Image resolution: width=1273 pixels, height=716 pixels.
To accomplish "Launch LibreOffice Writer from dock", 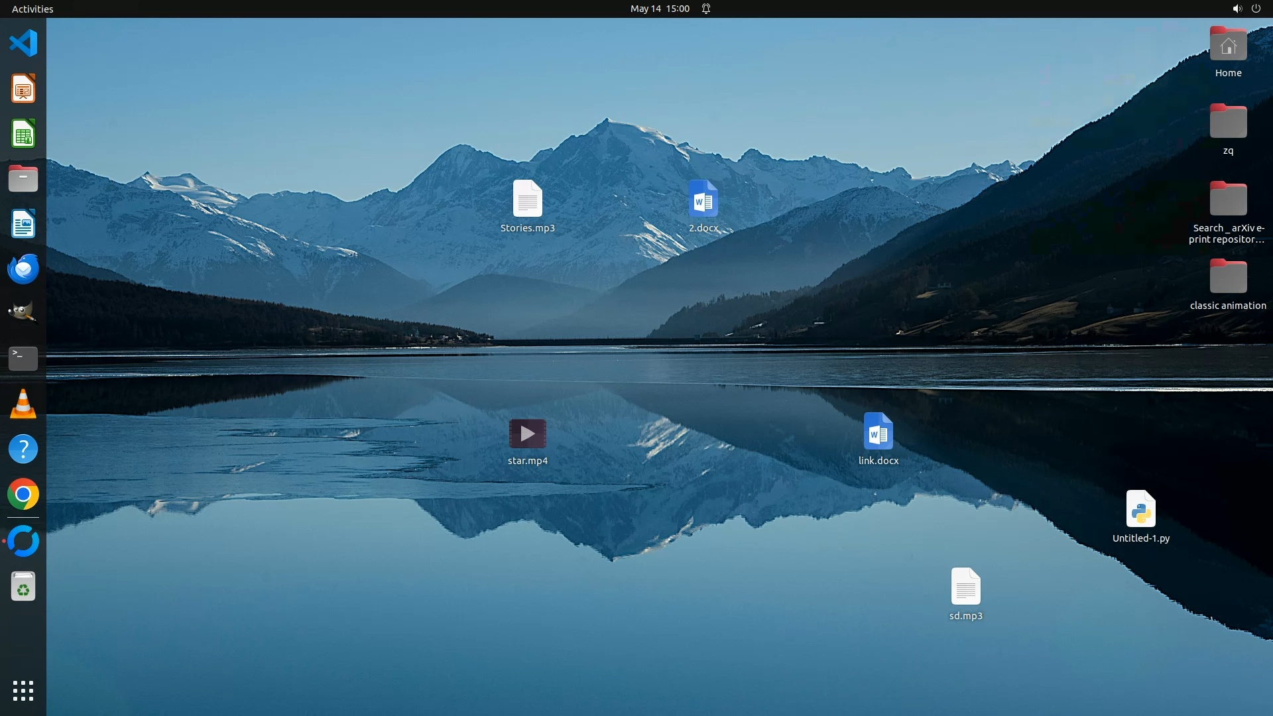I will coord(23,224).
